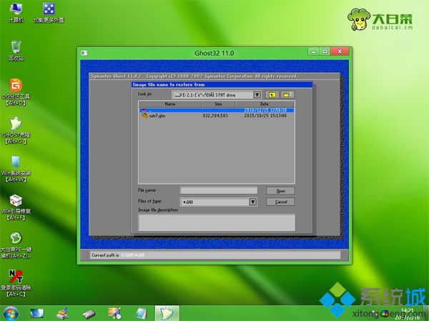Sort by Size column header
The width and height of the screenshot is (429, 321).
pos(218,104)
